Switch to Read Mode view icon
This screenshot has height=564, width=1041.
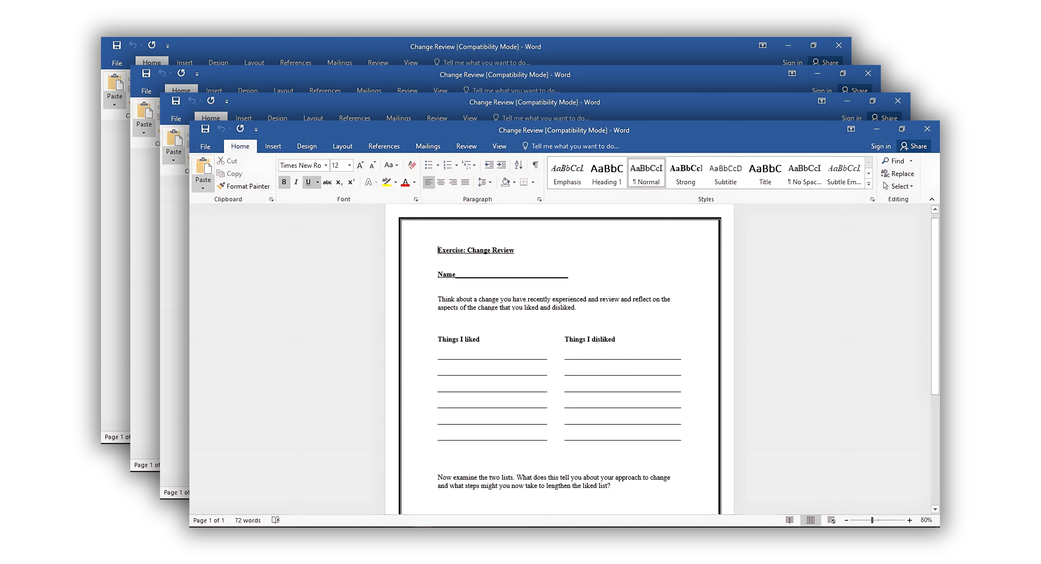(x=789, y=520)
